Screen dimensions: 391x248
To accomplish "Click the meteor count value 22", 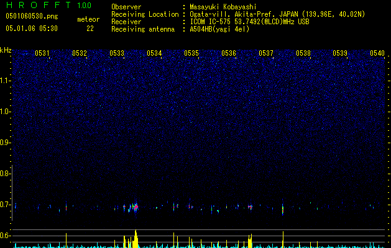I will (90, 29).
